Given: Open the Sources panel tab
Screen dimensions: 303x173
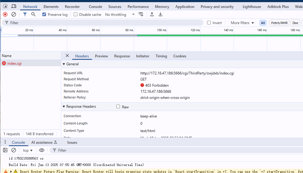Looking at the screenshot, I should click(x=115, y=7).
